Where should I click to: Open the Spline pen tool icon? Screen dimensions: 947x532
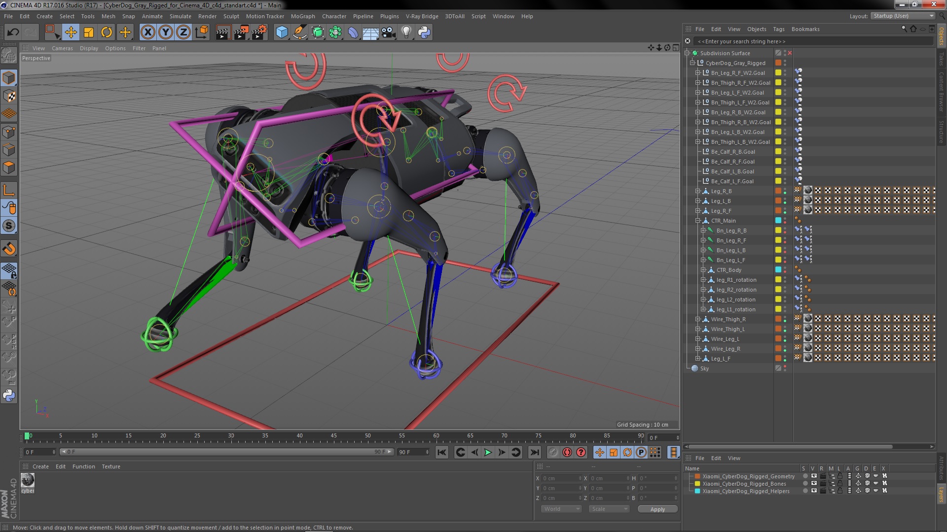tap(299, 33)
